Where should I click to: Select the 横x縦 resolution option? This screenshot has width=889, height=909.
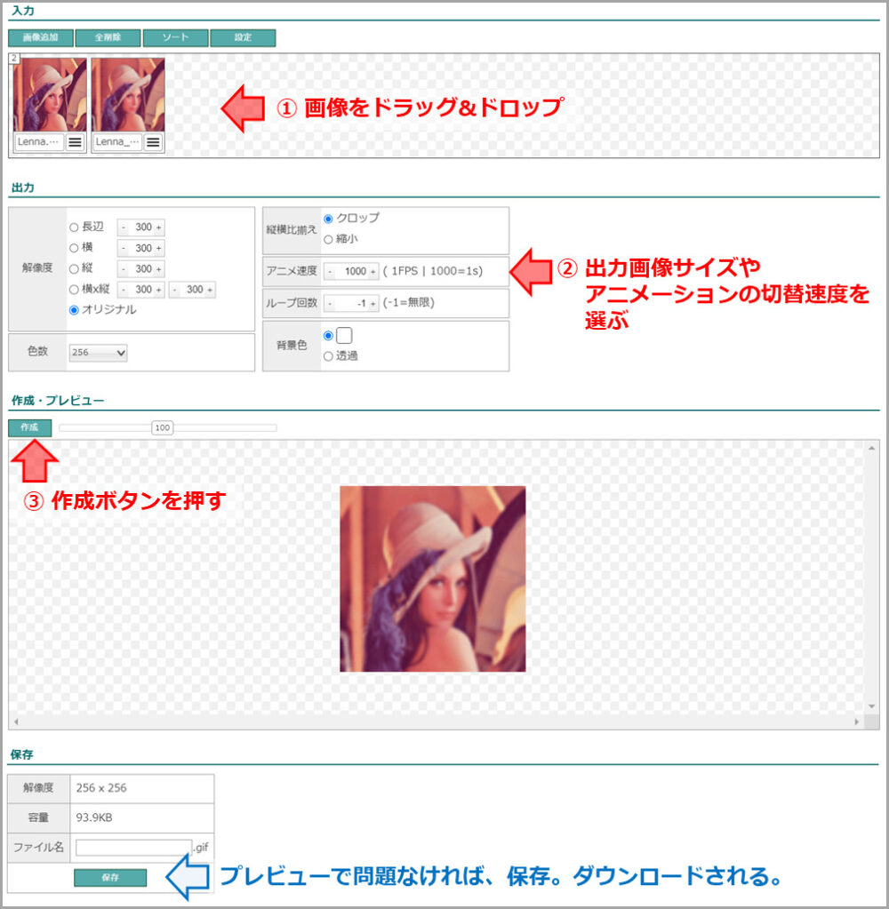[x=74, y=290]
